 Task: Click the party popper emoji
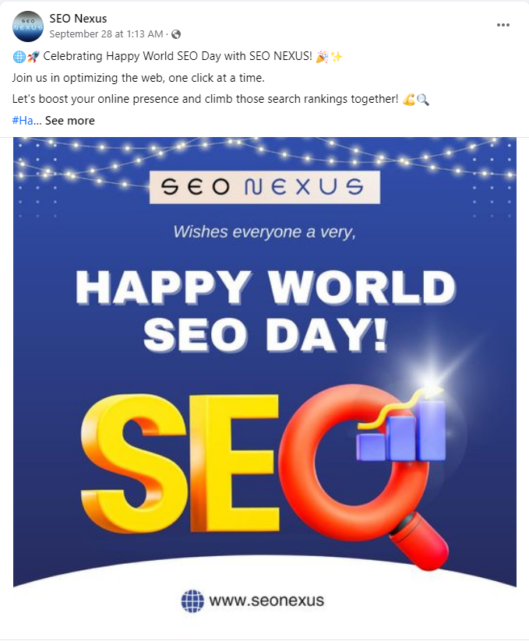(322, 57)
